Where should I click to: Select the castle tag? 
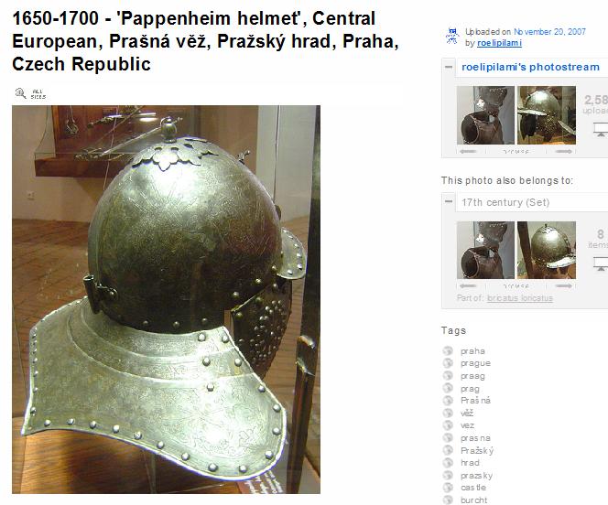pyautogui.click(x=473, y=488)
